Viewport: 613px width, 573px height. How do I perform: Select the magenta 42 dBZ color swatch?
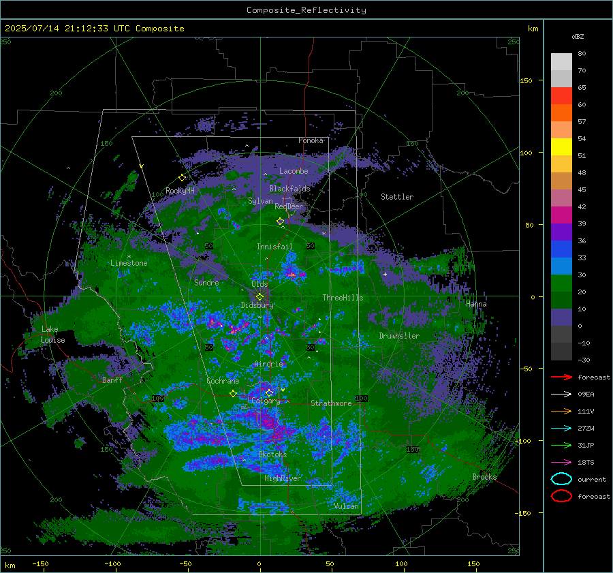(x=561, y=215)
